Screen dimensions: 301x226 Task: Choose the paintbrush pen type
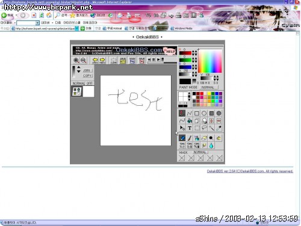[x=190, y=138]
